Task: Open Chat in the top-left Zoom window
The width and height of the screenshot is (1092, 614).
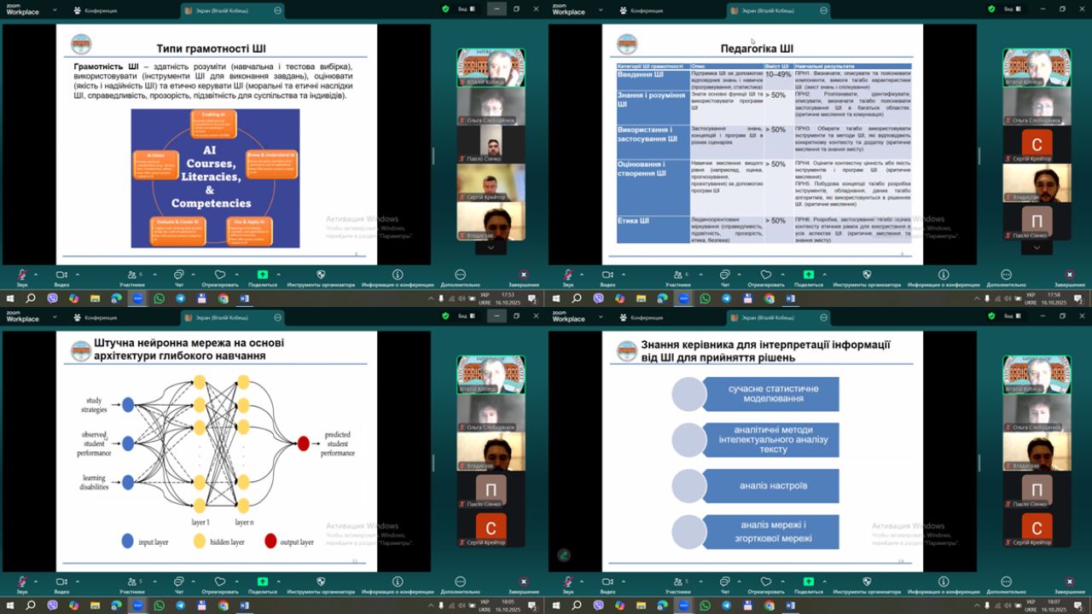Action: (x=179, y=276)
